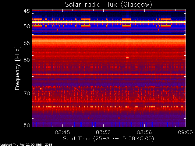Screen dimensions: 195x146
Task: Click the 08:48 time axis label
Action: (x=62, y=132)
